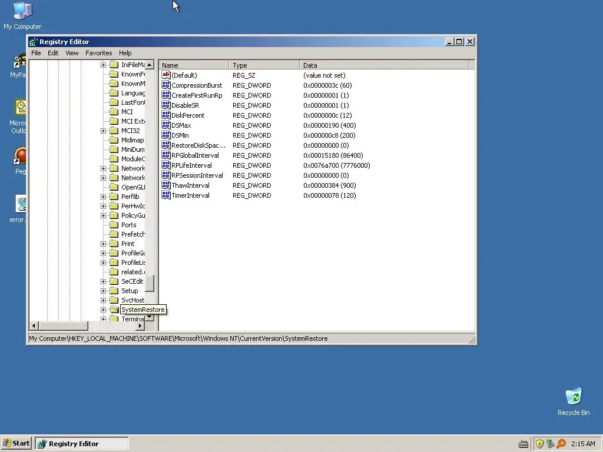This screenshot has width=603, height=452.
Task: Expand the Print key
Action: (103, 244)
